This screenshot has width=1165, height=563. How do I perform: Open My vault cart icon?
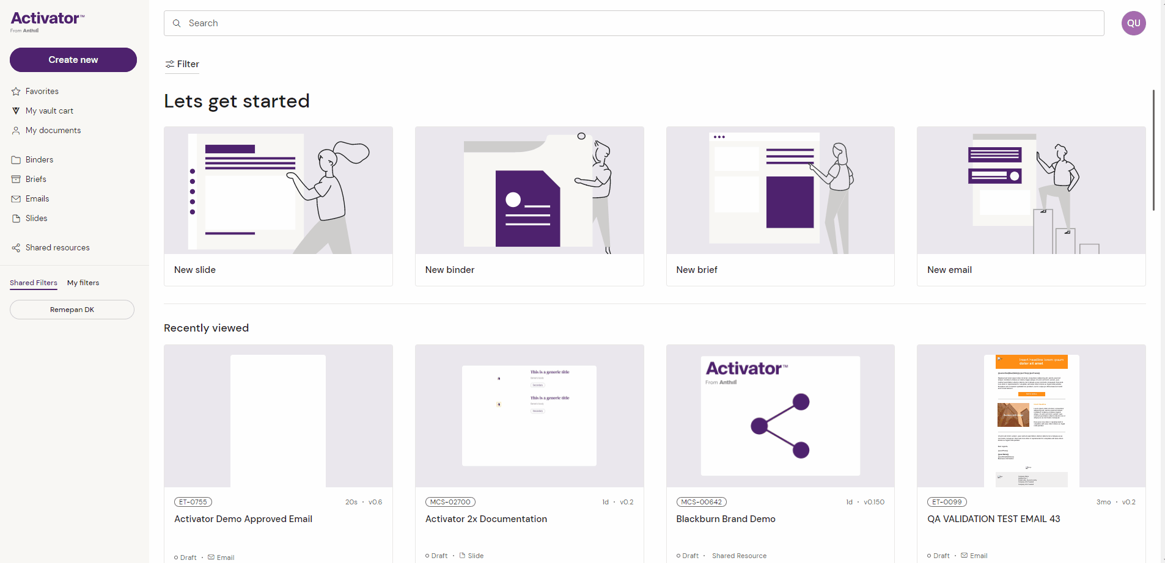tap(16, 111)
